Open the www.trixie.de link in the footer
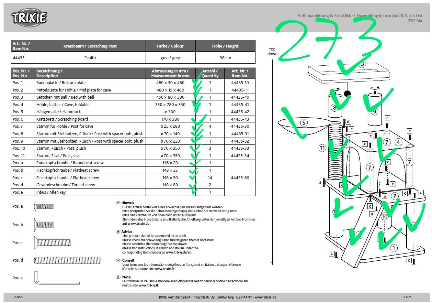 (x=265, y=298)
